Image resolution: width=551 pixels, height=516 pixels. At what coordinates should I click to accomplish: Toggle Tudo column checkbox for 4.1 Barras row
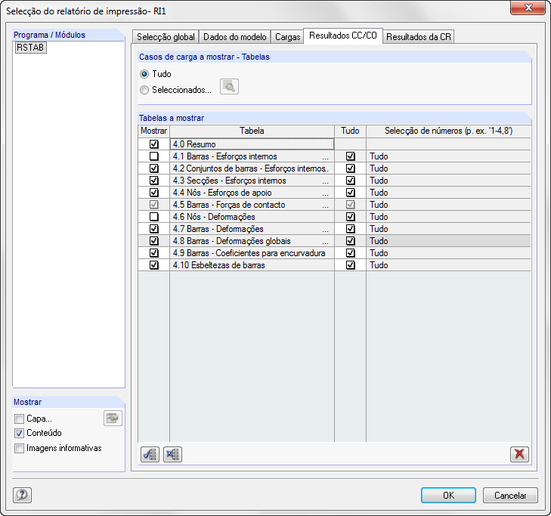tap(351, 156)
